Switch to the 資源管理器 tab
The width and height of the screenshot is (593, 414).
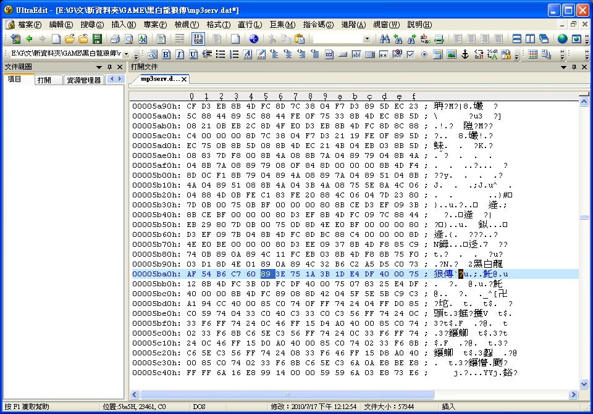pyautogui.click(x=83, y=80)
